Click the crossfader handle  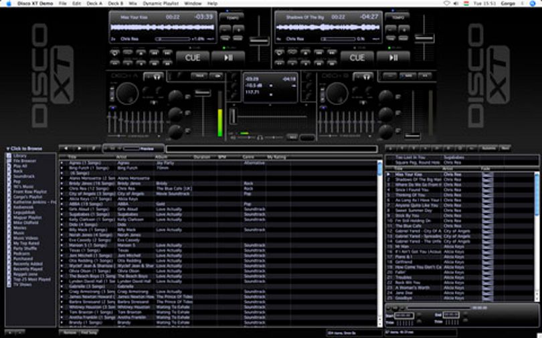point(234,116)
